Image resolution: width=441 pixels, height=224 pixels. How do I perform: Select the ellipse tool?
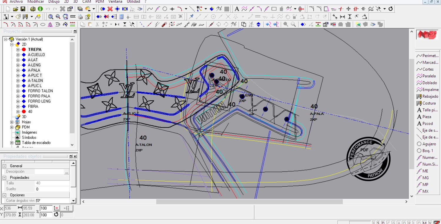point(43,24)
